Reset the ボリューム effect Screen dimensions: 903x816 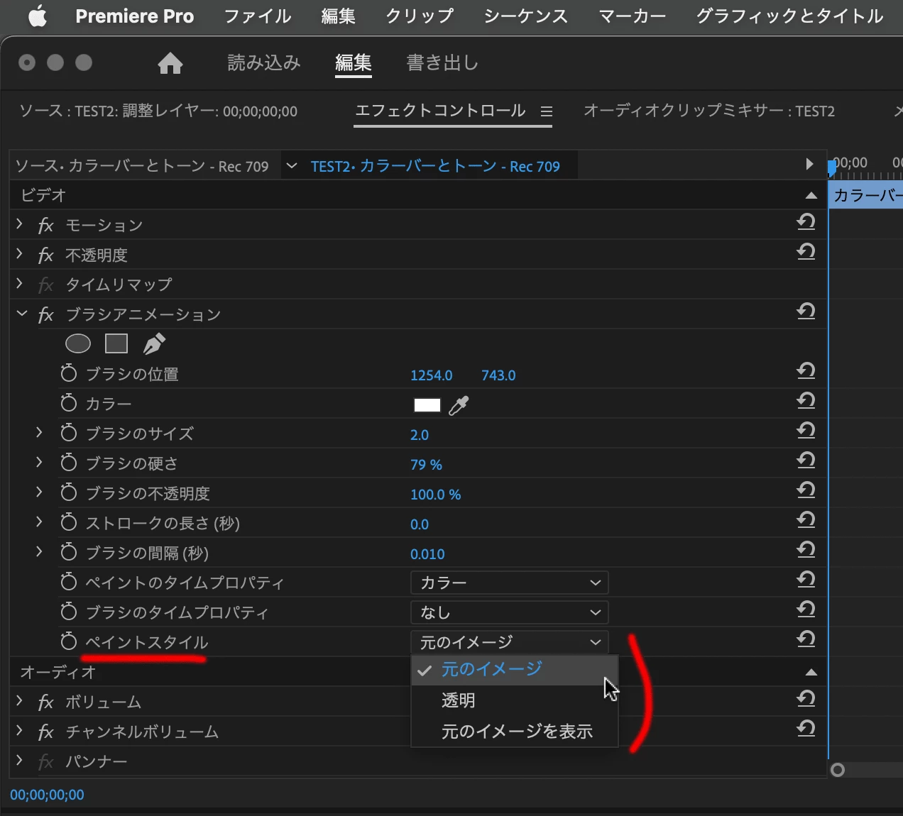(806, 700)
